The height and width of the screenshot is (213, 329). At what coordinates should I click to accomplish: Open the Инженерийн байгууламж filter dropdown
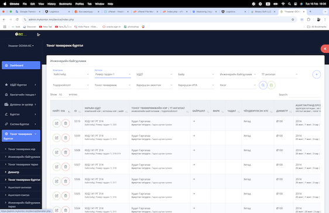pyautogui.click(x=238, y=74)
